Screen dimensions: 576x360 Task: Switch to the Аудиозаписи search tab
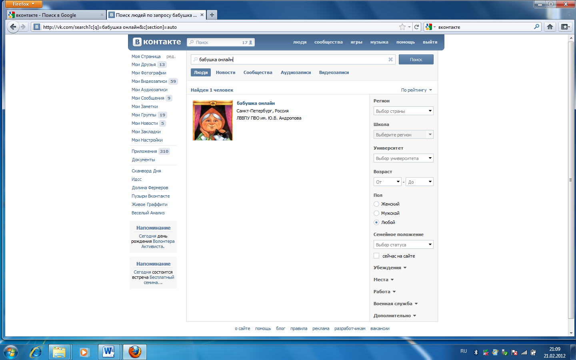[296, 72]
